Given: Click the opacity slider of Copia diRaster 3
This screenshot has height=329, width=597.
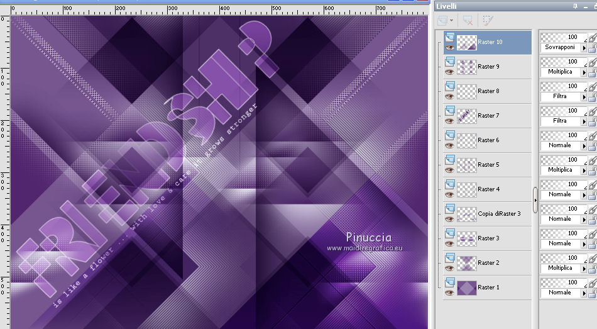Looking at the screenshot, I should pos(564,209).
